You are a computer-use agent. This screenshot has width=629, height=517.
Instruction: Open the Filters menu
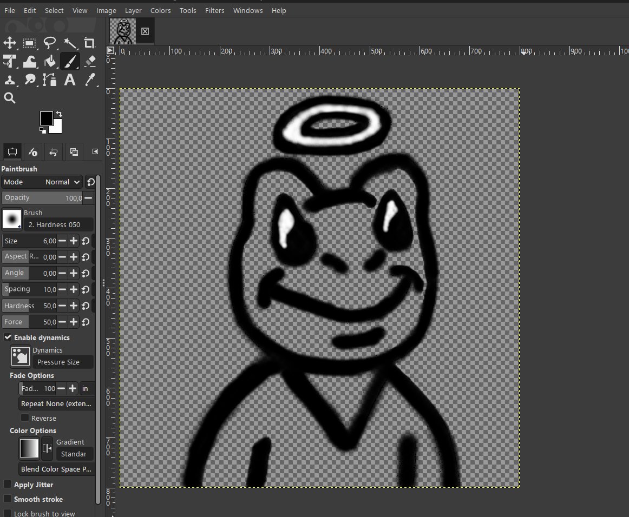tap(214, 10)
